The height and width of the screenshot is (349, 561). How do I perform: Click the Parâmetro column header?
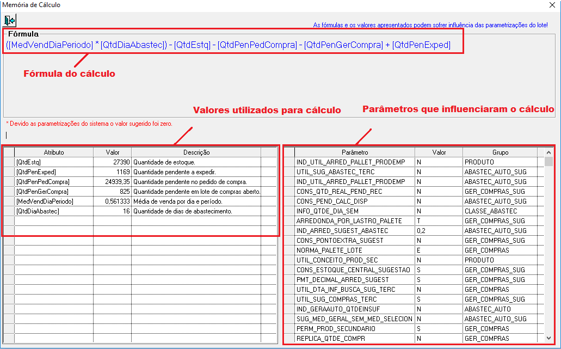pos(355,152)
